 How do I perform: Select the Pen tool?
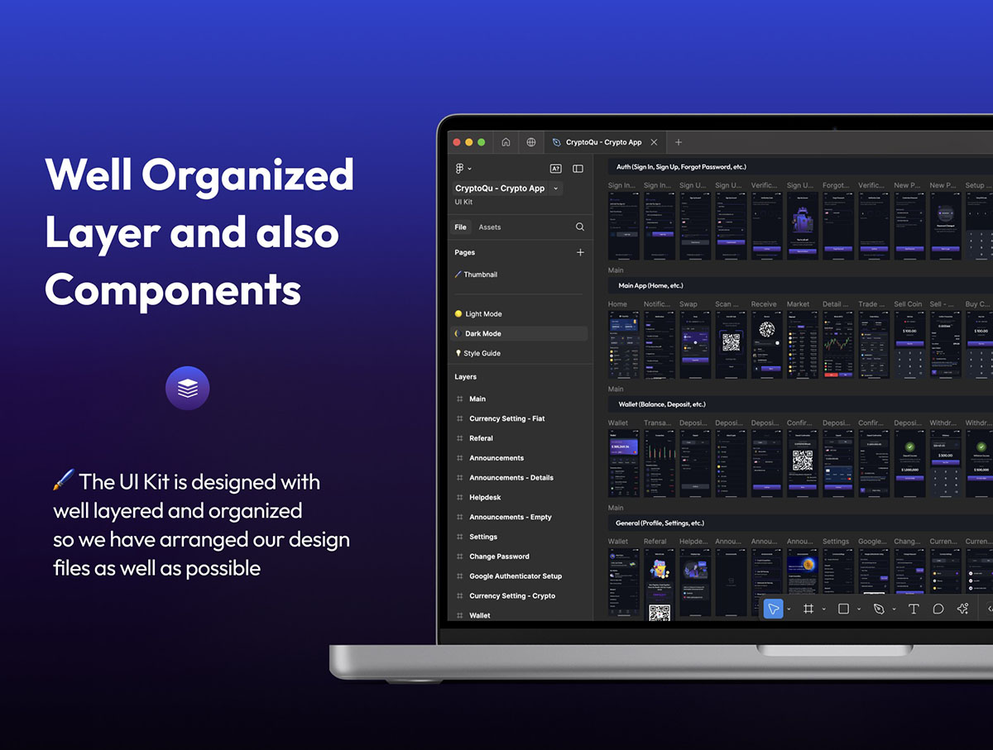coord(879,609)
